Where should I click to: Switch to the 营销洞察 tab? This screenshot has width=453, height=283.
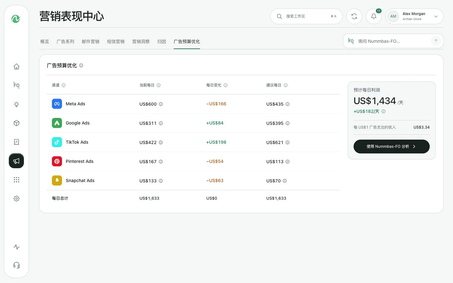point(141,42)
